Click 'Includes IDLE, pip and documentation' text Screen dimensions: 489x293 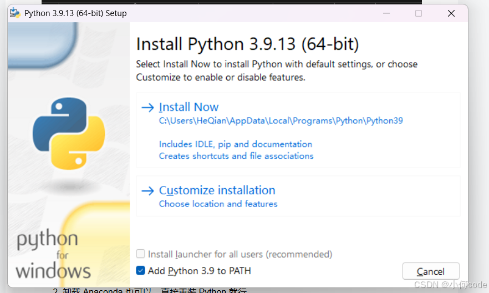236,144
